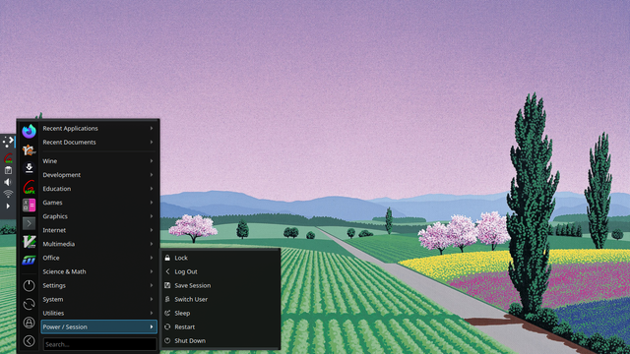Open the Settings category
This screenshot has height=354, width=630.
[98, 285]
